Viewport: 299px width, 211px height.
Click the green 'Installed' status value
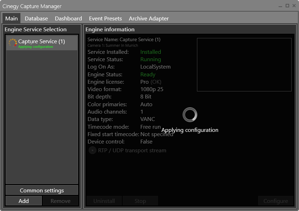(151, 52)
